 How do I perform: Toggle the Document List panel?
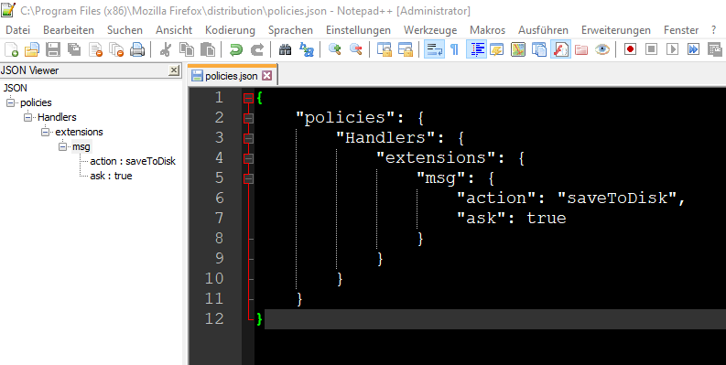pos(539,49)
